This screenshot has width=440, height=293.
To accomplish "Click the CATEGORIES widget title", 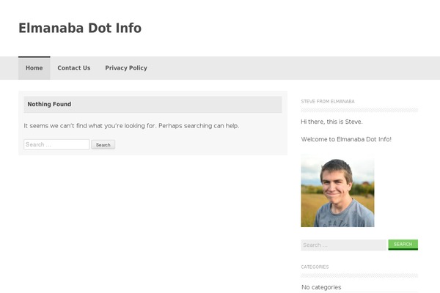I will [x=315, y=267].
